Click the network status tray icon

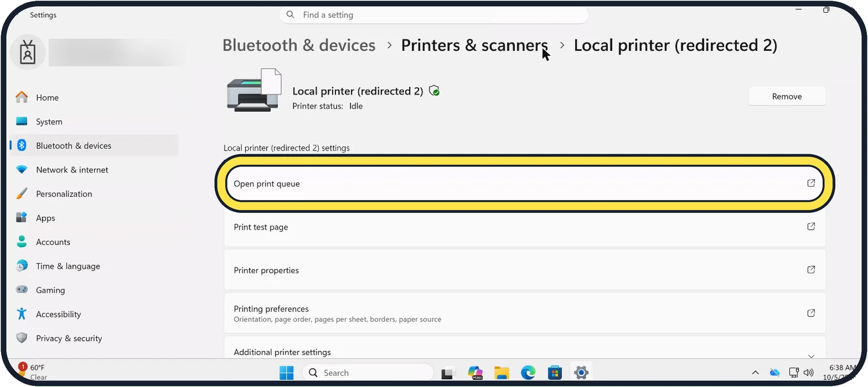(x=794, y=373)
